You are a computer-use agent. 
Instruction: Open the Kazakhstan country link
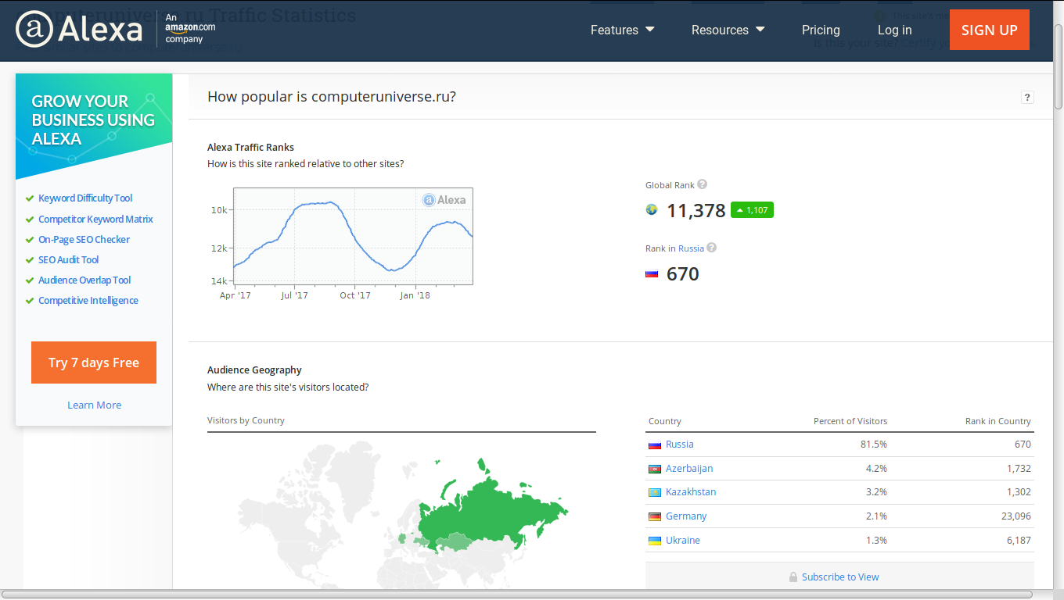[x=691, y=492]
